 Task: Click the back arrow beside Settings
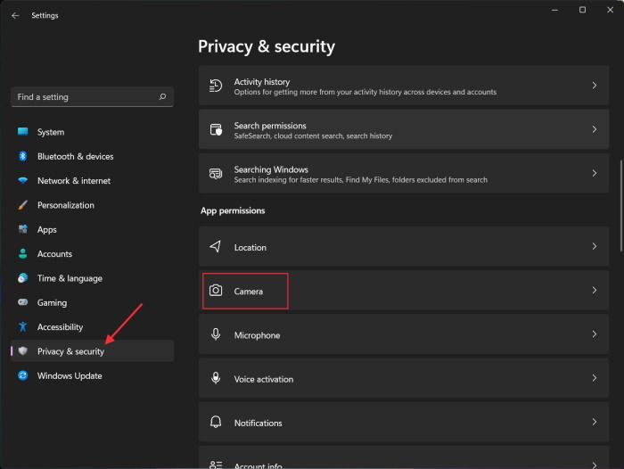(x=15, y=15)
